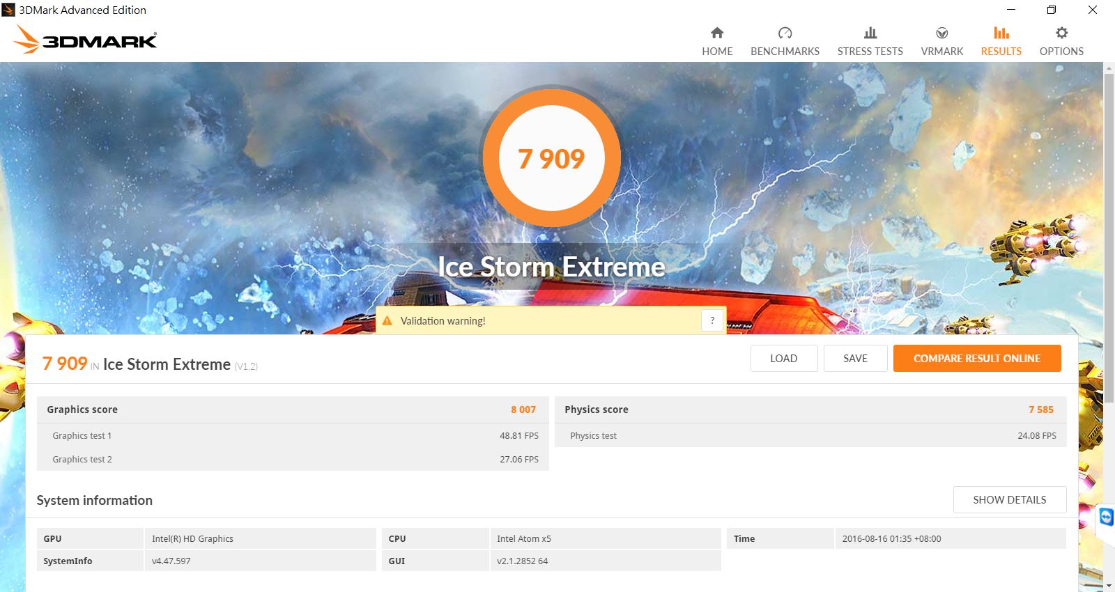Select the Time value 2016-08-16 01:35

point(891,538)
